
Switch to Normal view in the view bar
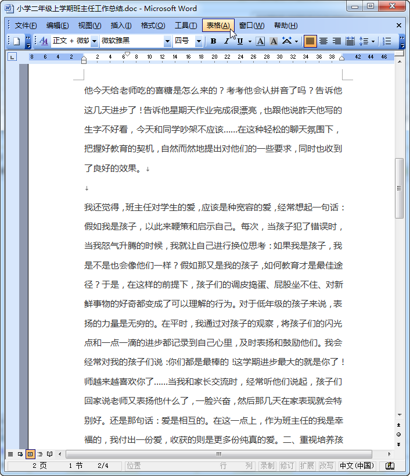pyautogui.click(x=10, y=454)
